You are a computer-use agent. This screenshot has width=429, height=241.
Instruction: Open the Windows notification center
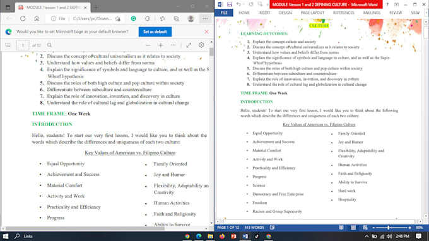point(419,236)
